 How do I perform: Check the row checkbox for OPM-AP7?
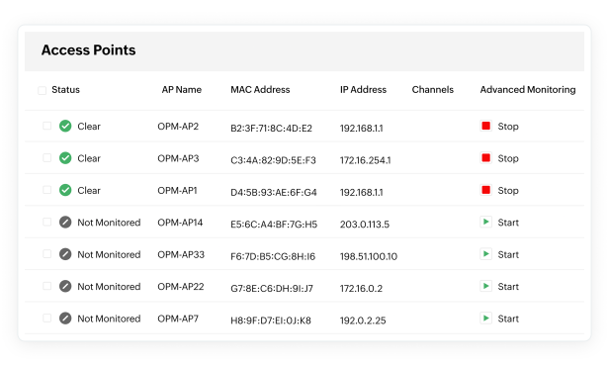47,318
